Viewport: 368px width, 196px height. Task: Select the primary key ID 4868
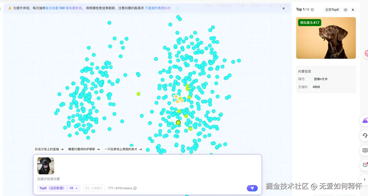(316, 87)
